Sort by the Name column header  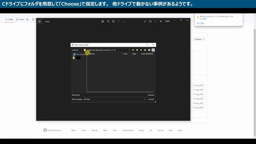click(x=92, y=54)
